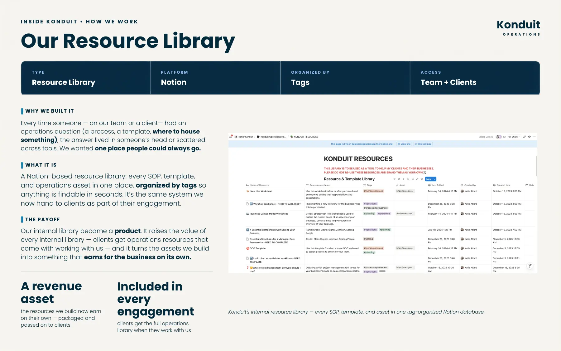Screen dimensions: 561x351
Task: Open the OOO Template row title
Action: (257, 248)
